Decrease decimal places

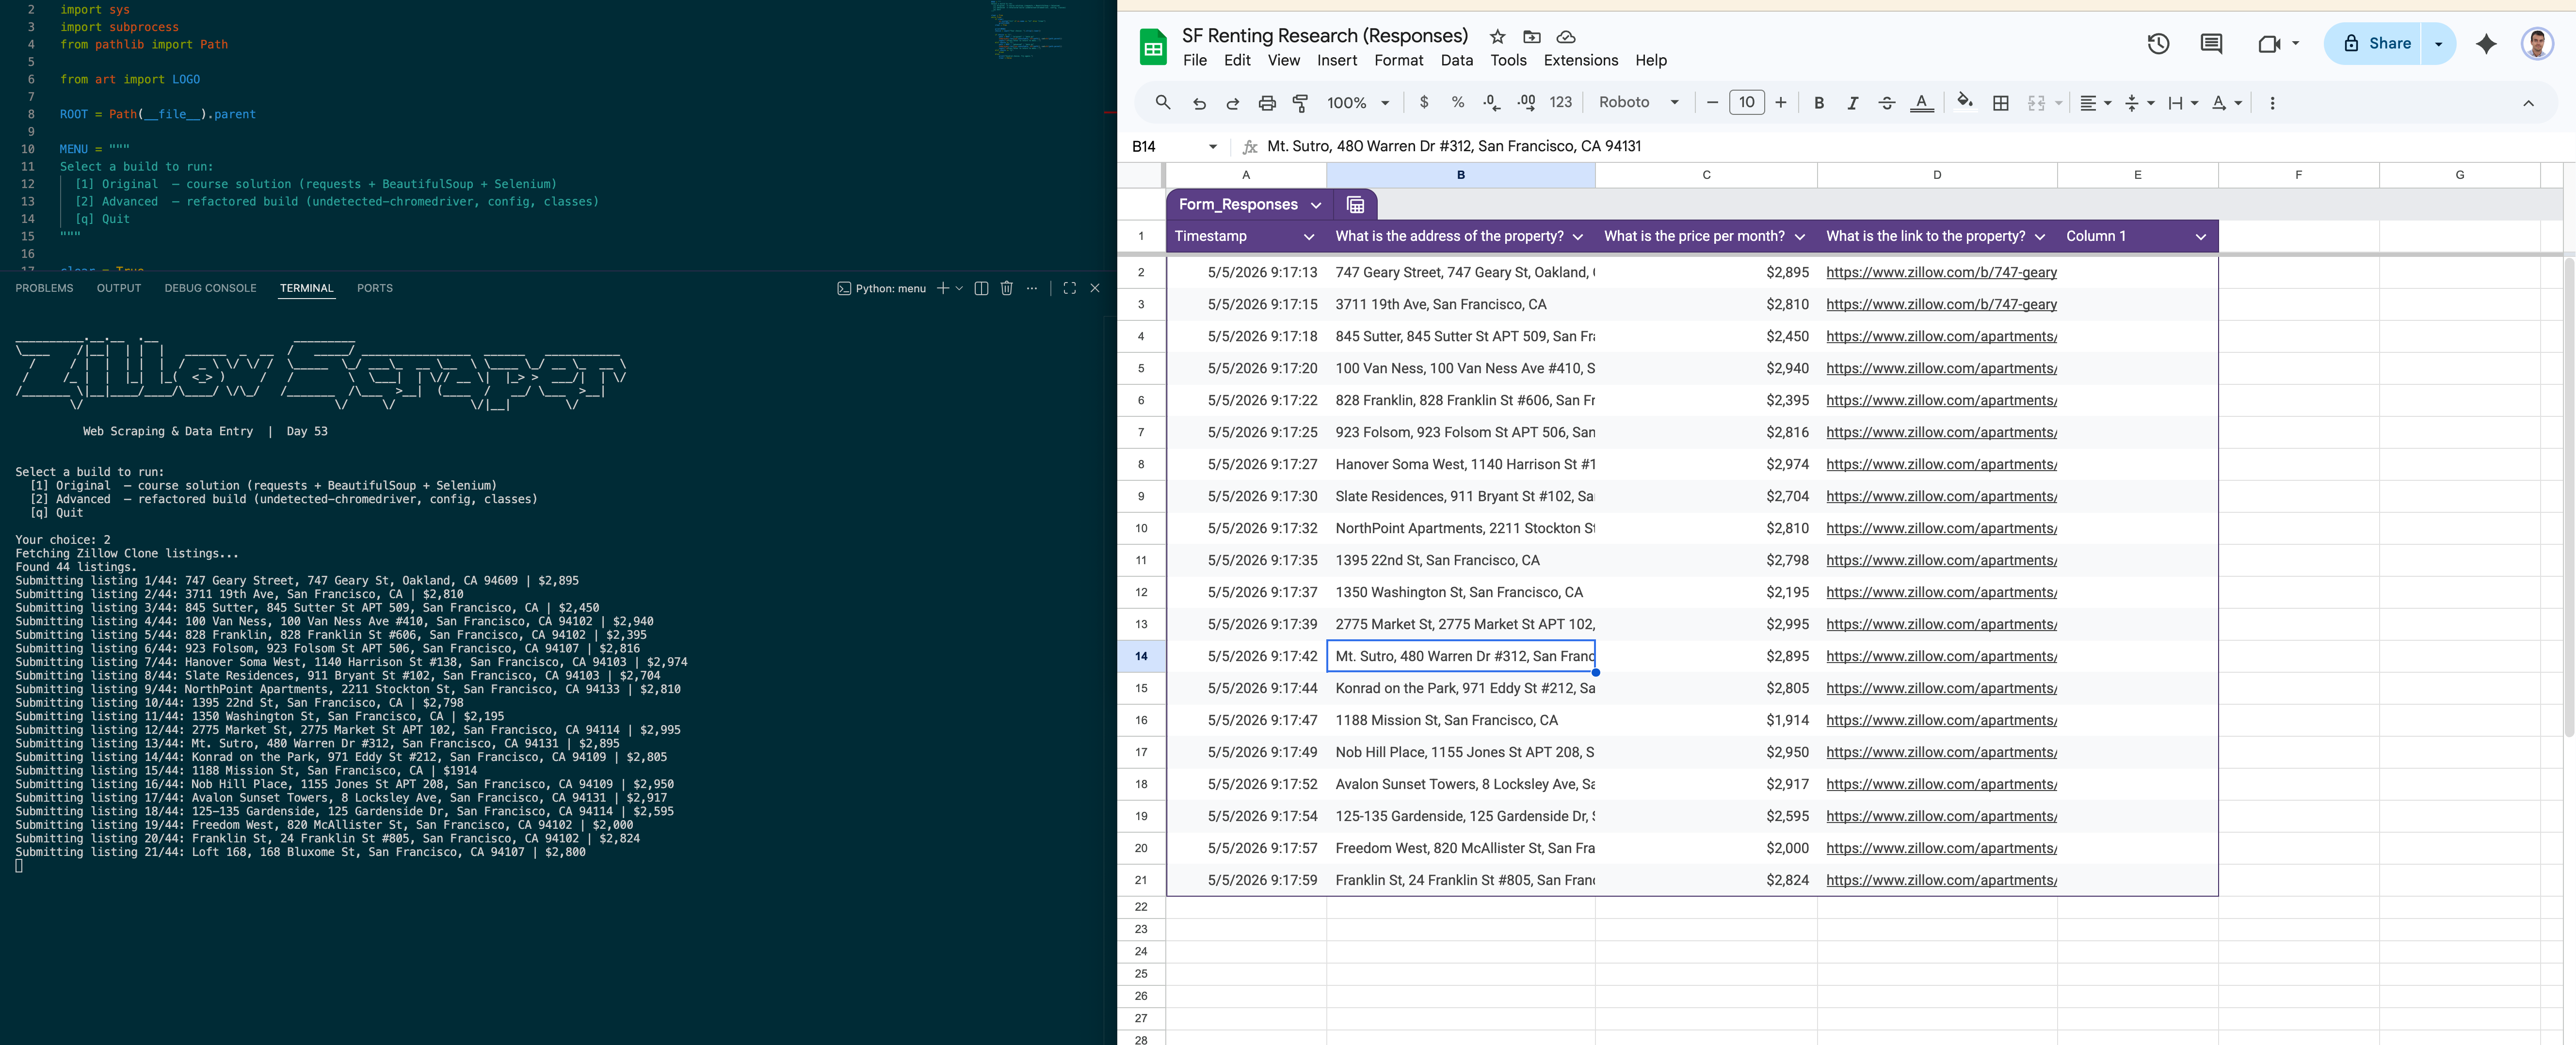(x=1492, y=103)
